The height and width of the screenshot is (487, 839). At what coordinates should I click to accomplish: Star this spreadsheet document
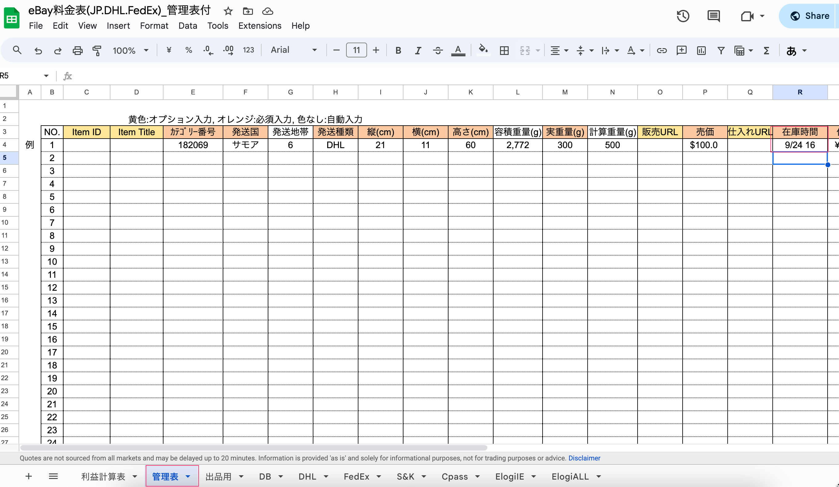[x=228, y=11]
